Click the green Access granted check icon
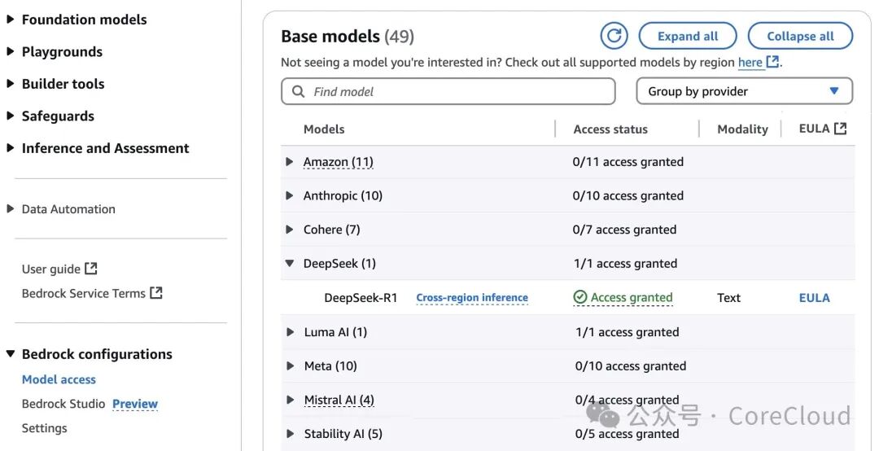Viewport: 879px width, 451px height. tap(580, 297)
